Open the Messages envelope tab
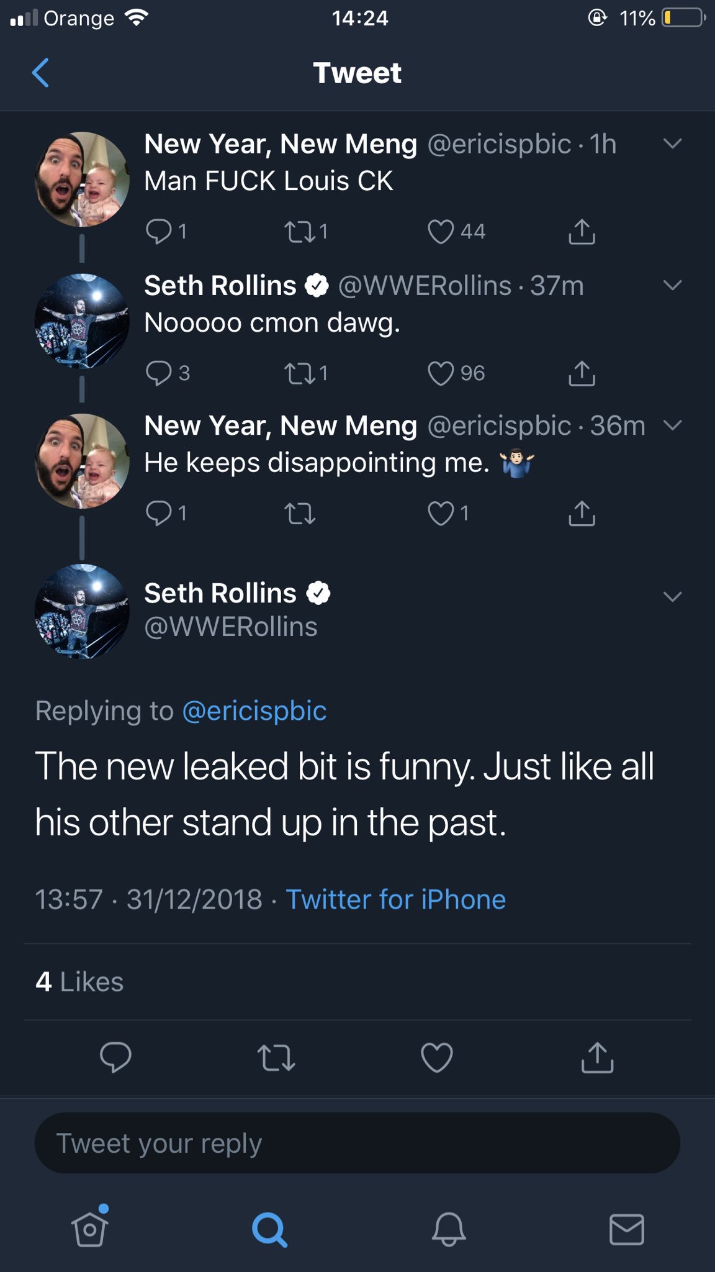The image size is (715, 1272). click(x=626, y=1229)
